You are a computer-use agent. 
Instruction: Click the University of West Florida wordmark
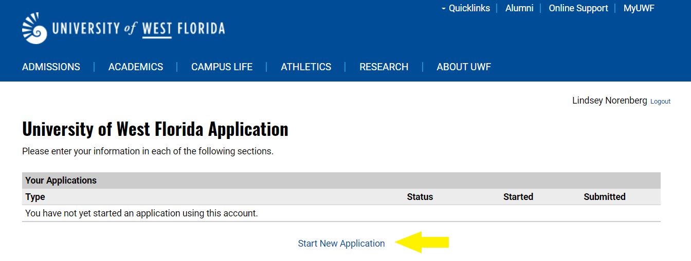tap(138, 28)
